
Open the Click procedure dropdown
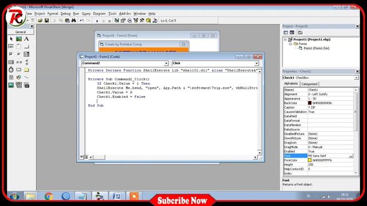coord(256,64)
